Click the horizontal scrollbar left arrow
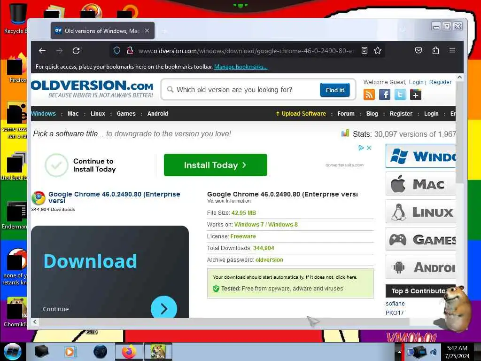Image resolution: width=481 pixels, height=361 pixels. 35,322
